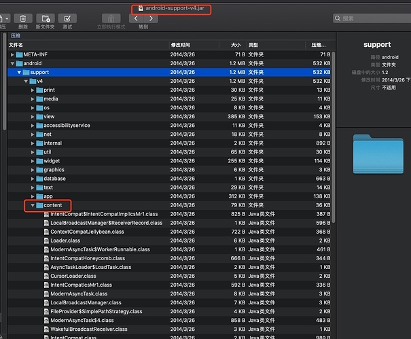Click the app folder icon
Screen dimensions: 411x339
coord(39,196)
